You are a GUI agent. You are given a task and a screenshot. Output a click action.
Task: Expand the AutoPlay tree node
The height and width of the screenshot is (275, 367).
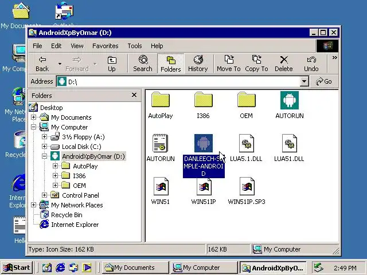pyautogui.click(x=55, y=166)
